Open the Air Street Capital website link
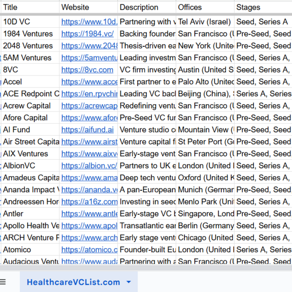 click(x=90, y=142)
